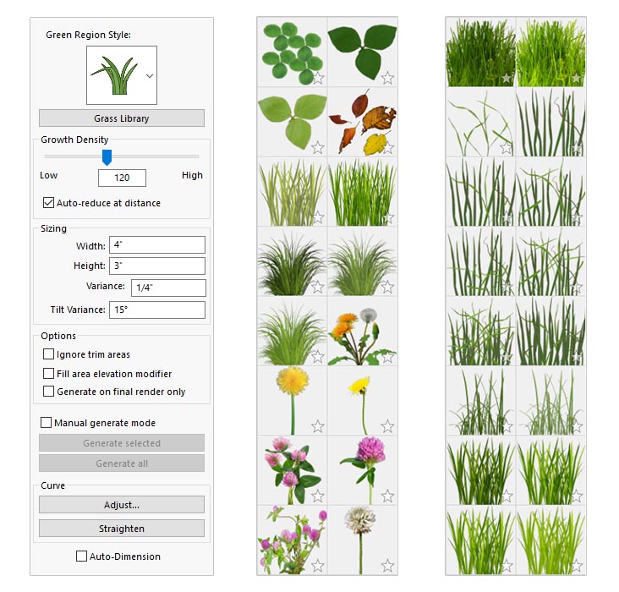Click the Adjust... curve button
619x592 pixels.
click(122, 505)
